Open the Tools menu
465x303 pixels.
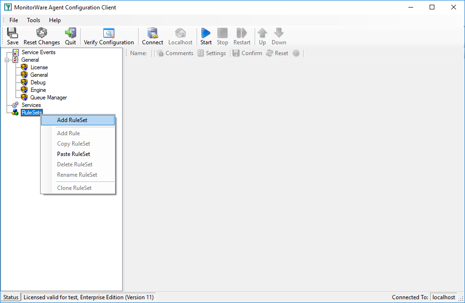pyautogui.click(x=33, y=20)
